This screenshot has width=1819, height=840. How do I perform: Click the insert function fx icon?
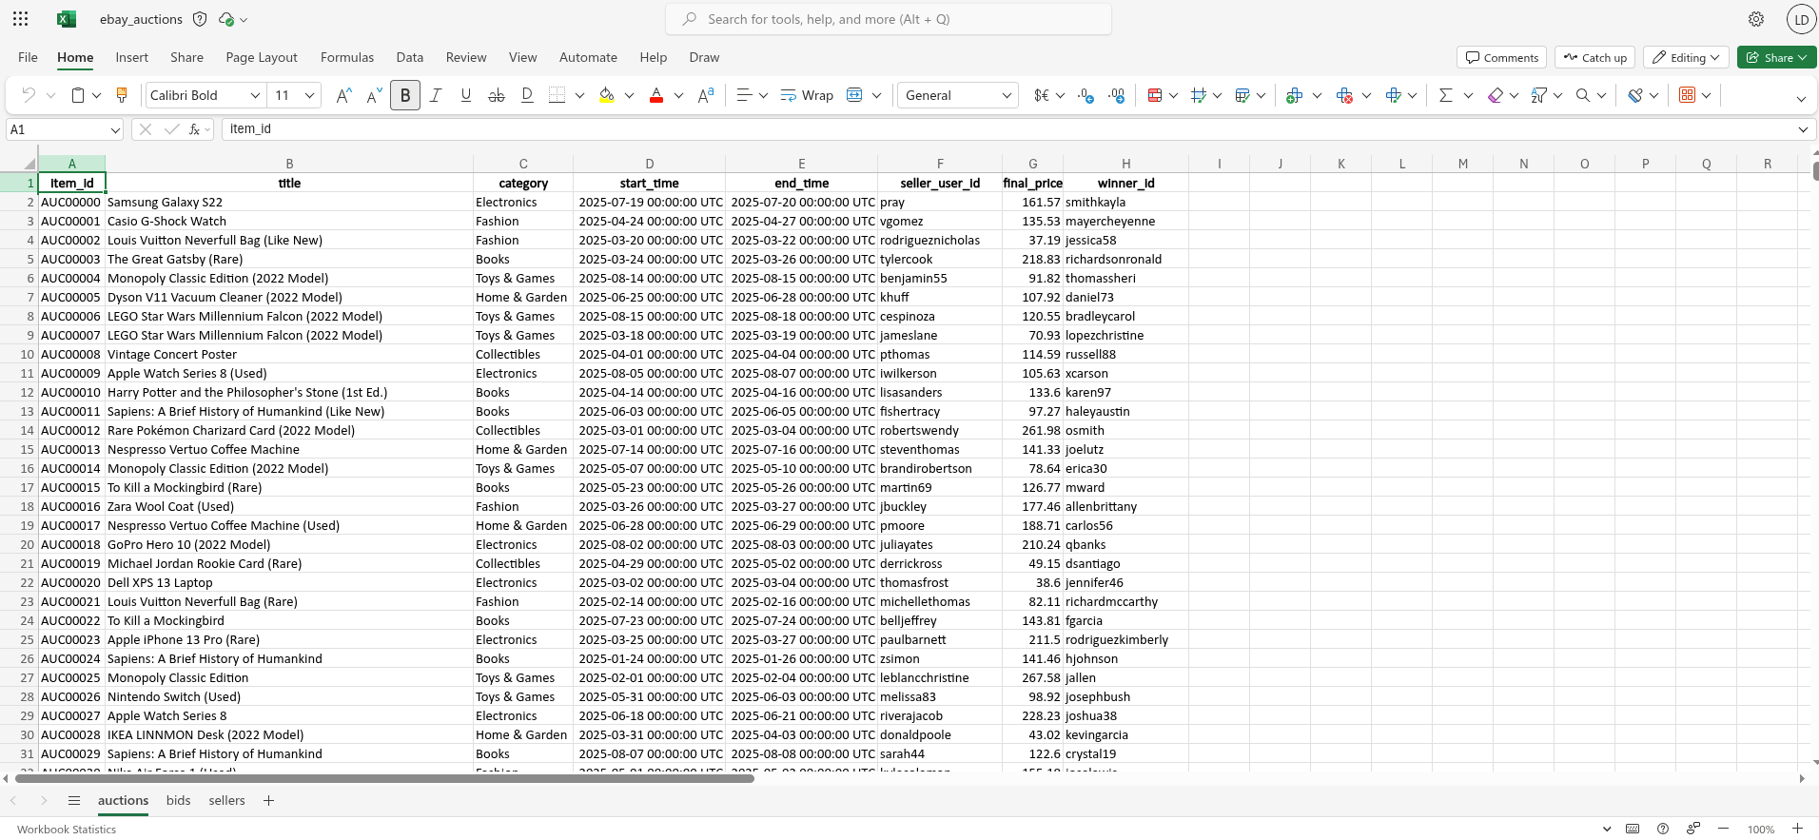click(x=194, y=129)
